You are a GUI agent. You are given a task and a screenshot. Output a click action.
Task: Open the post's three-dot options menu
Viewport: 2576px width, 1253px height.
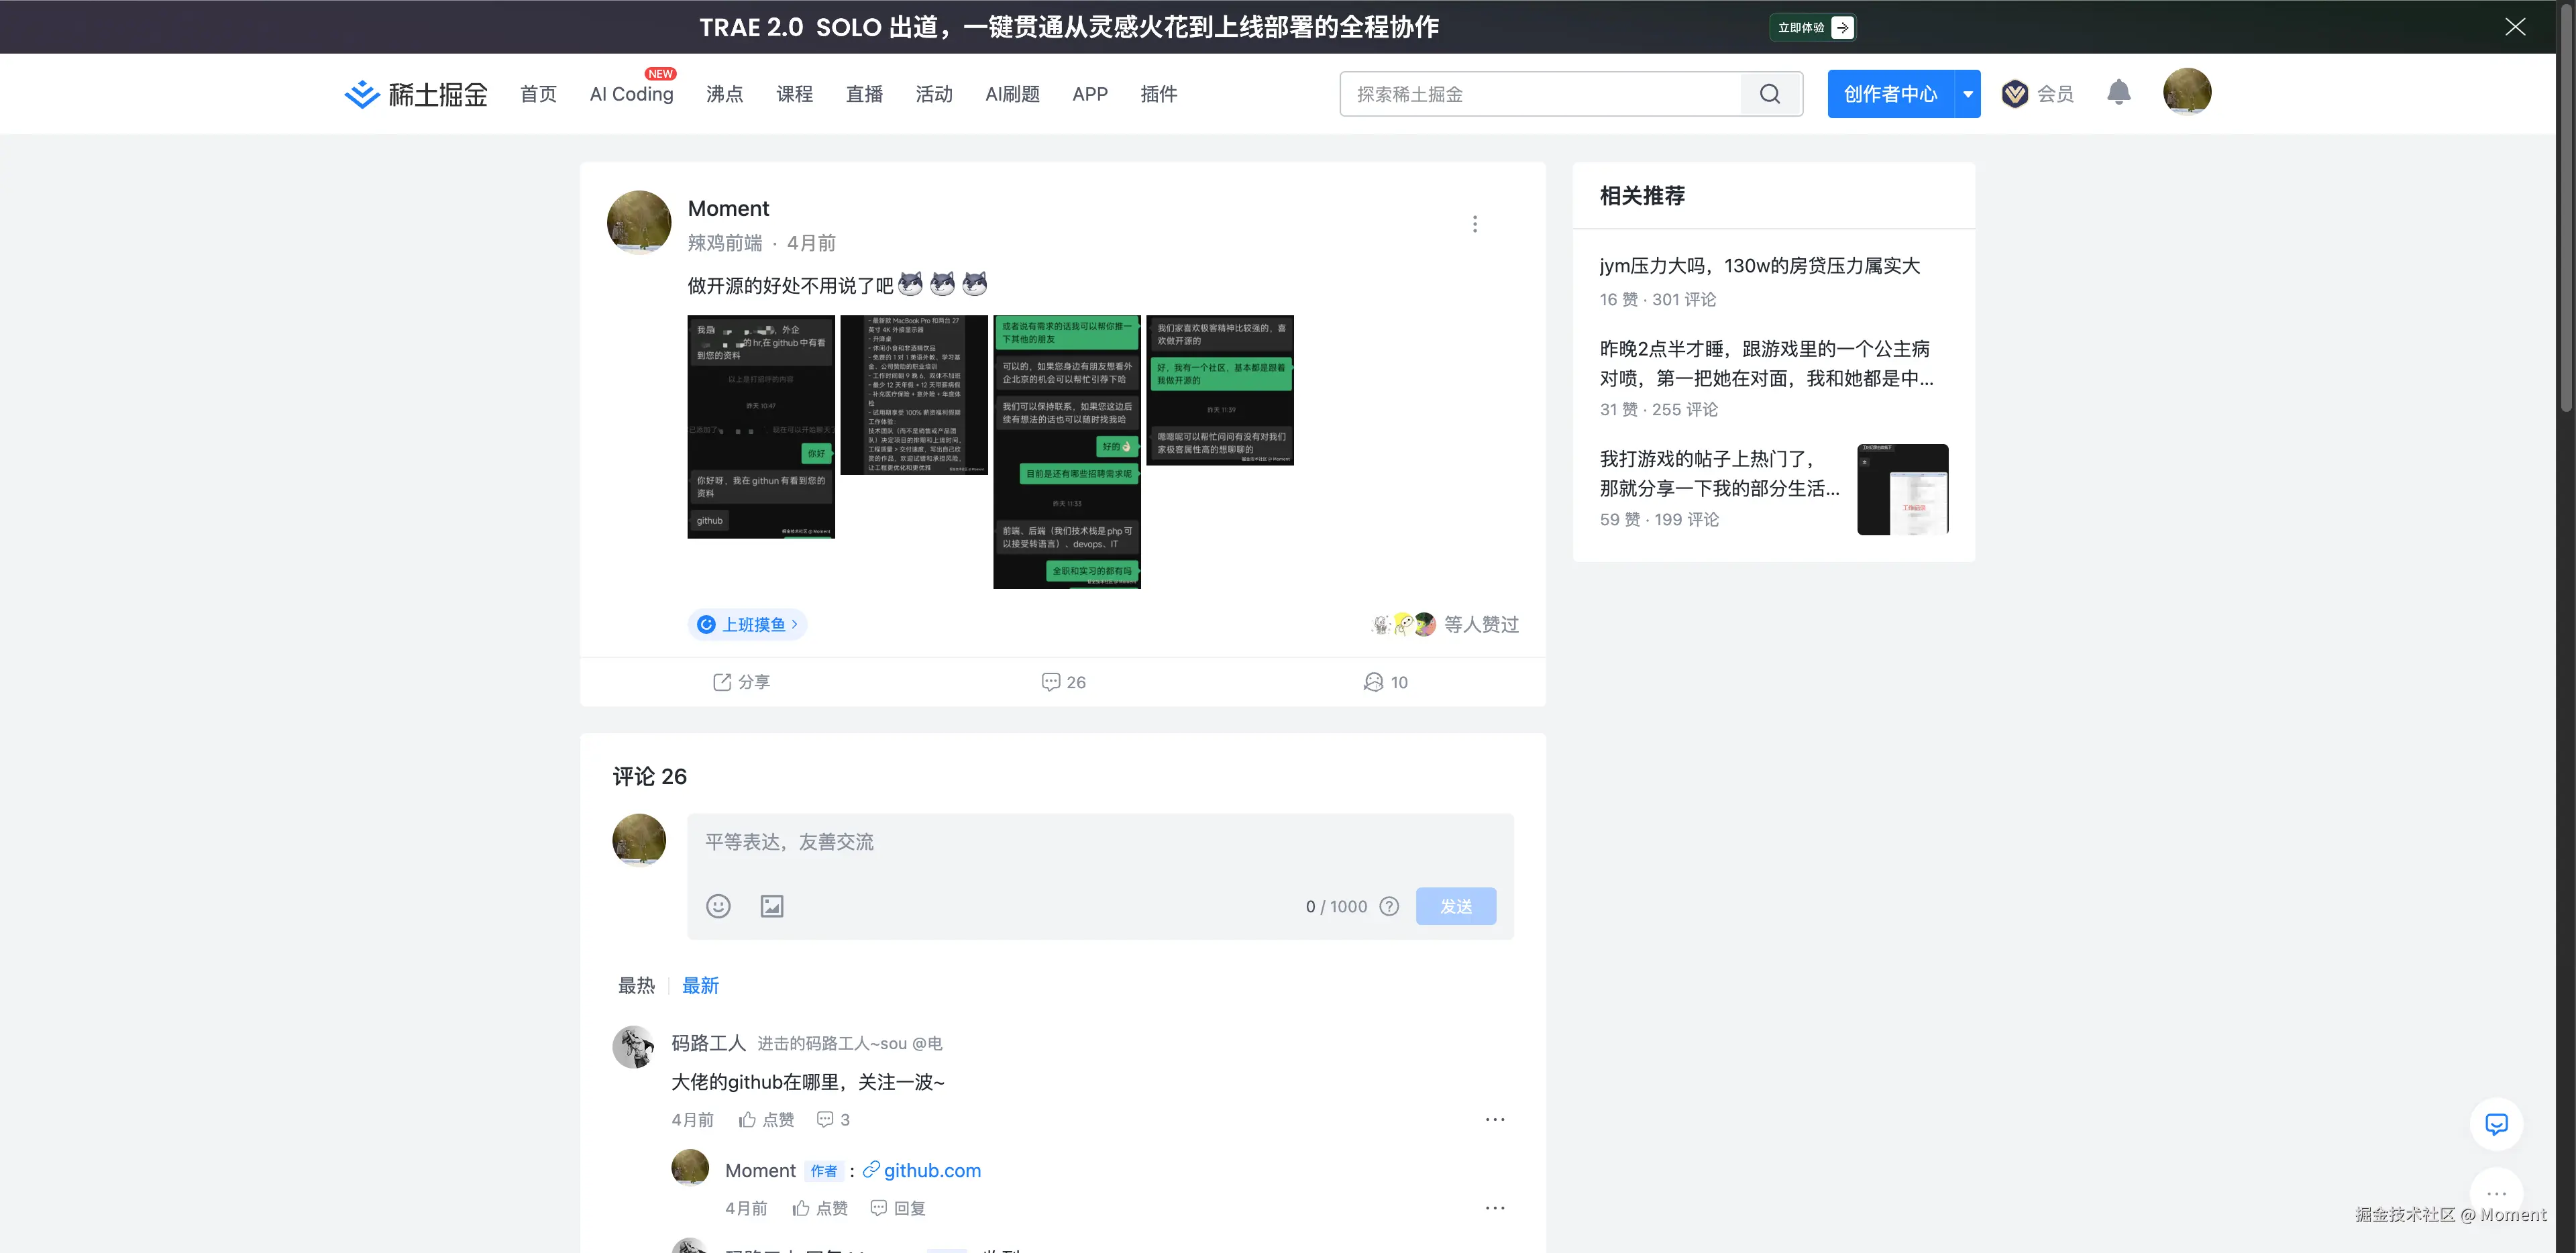coord(1474,224)
